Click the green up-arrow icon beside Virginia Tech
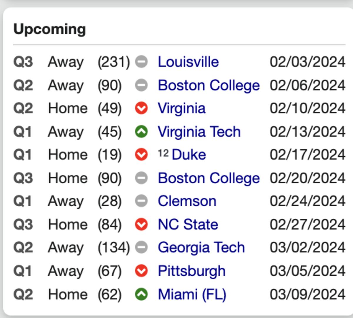 click(x=141, y=132)
